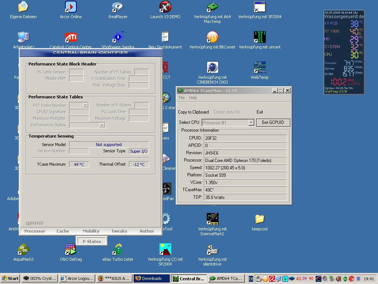This screenshot has width=378, height=284.
Task: Open the Windows Start menu
Action: pyautogui.click(x=10, y=278)
